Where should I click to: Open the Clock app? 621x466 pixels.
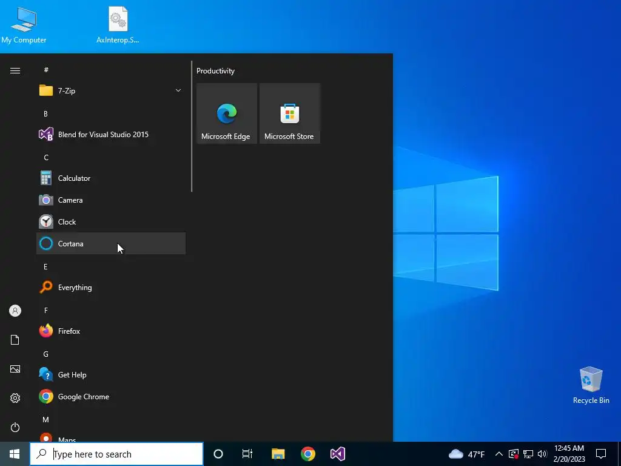point(111,222)
